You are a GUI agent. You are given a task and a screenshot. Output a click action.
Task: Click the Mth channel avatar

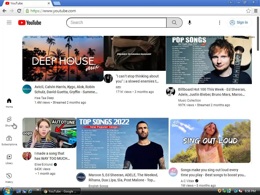(108, 78)
